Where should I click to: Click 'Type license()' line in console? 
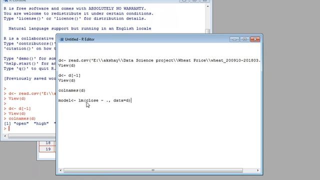pos(75,18)
